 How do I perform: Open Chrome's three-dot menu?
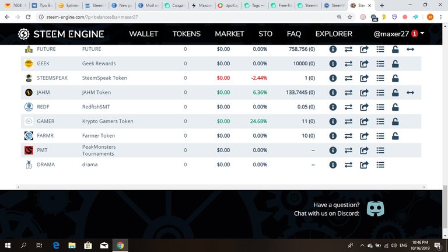click(441, 17)
